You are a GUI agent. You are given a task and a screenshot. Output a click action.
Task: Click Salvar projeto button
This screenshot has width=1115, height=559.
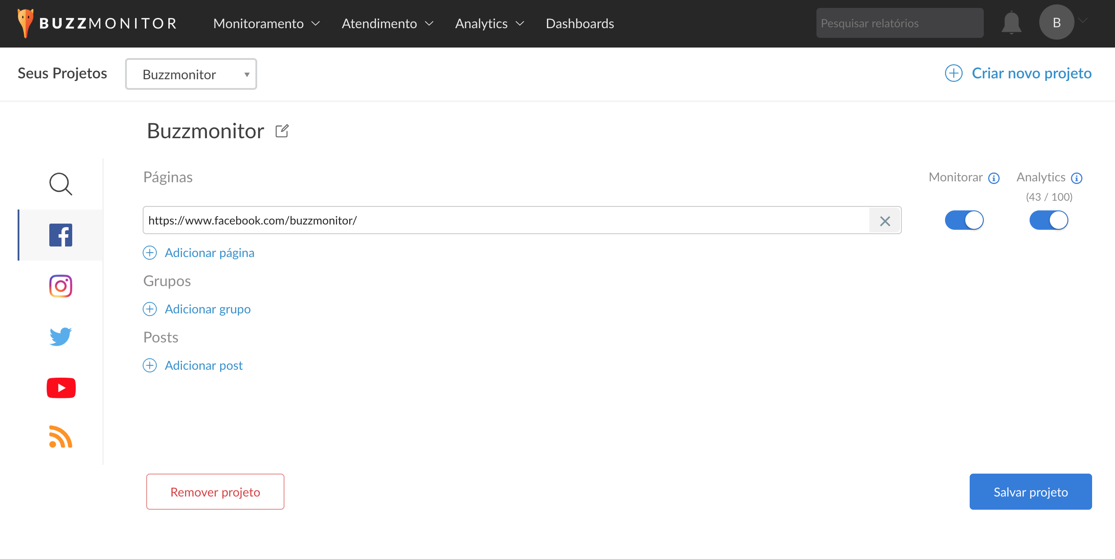point(1030,492)
